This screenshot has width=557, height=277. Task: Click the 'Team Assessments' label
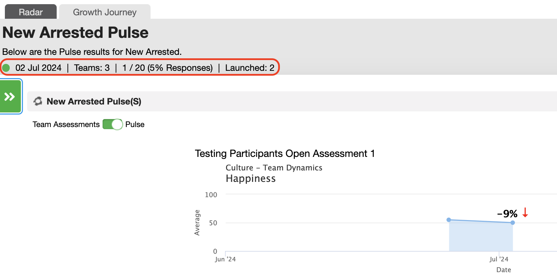[x=66, y=124]
